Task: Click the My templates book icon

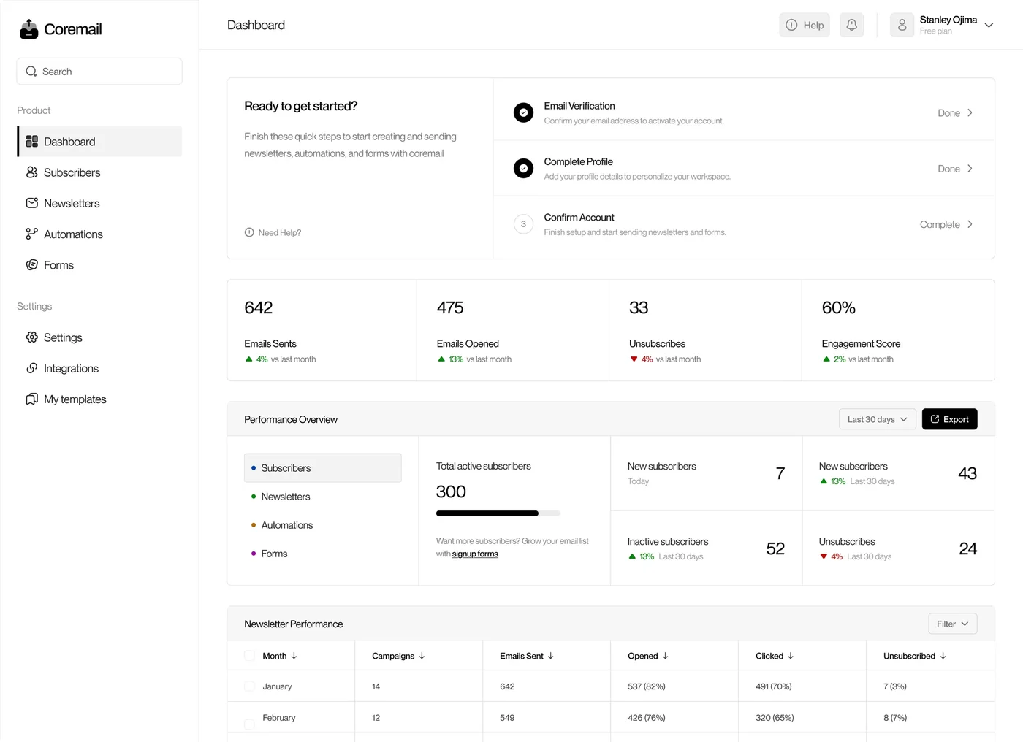Action: (x=32, y=399)
